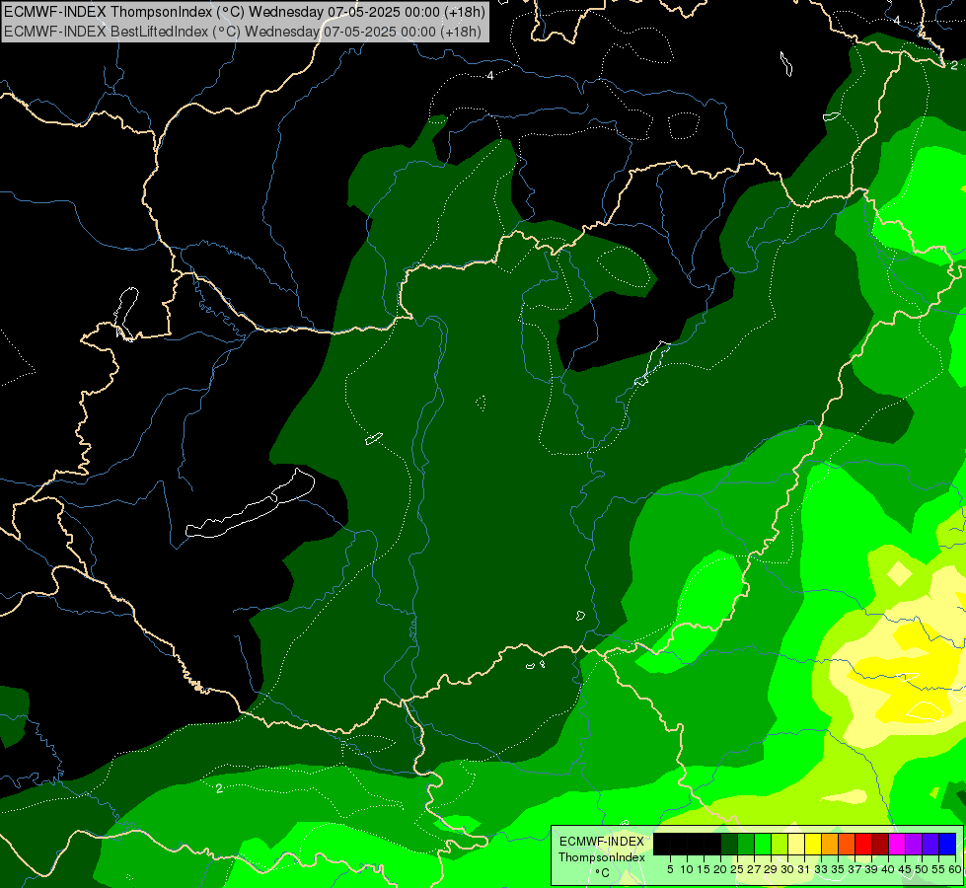Image resolution: width=966 pixels, height=888 pixels.
Task: Click the legend tick value 60
Action: [x=955, y=869]
